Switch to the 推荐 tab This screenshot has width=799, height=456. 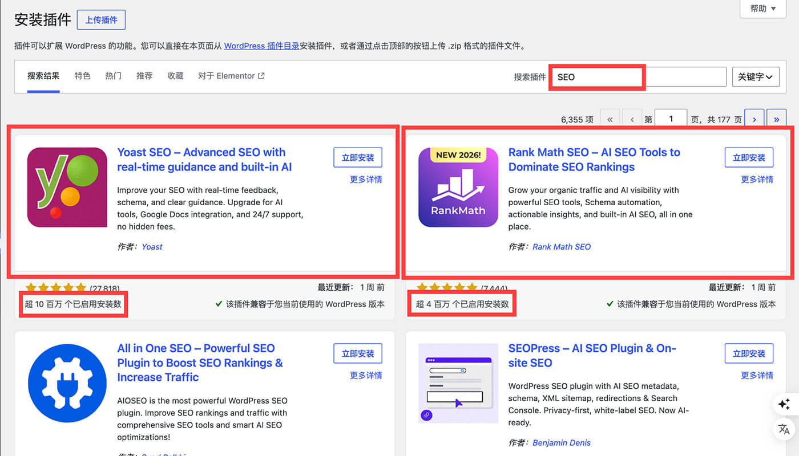(144, 76)
